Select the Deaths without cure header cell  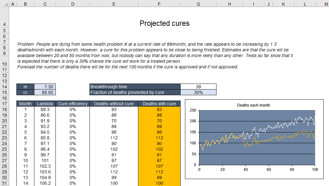113,103
